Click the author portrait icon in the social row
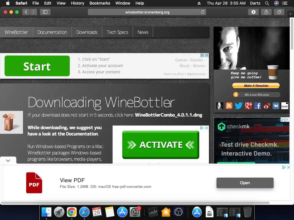The width and height of the screenshot is (294, 220). pyautogui.click(x=220, y=106)
